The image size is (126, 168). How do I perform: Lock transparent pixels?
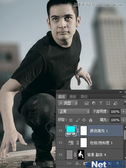(x=71, y=120)
